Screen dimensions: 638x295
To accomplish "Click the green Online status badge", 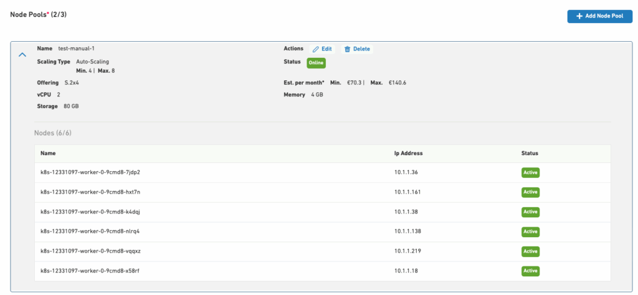I will click(x=316, y=63).
